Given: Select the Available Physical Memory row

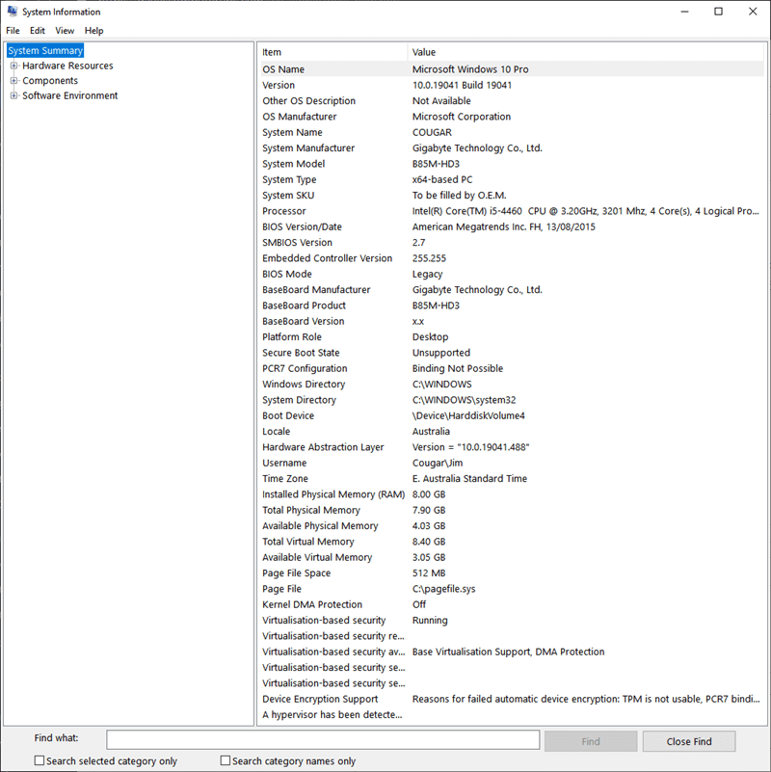Looking at the screenshot, I should 512,526.
